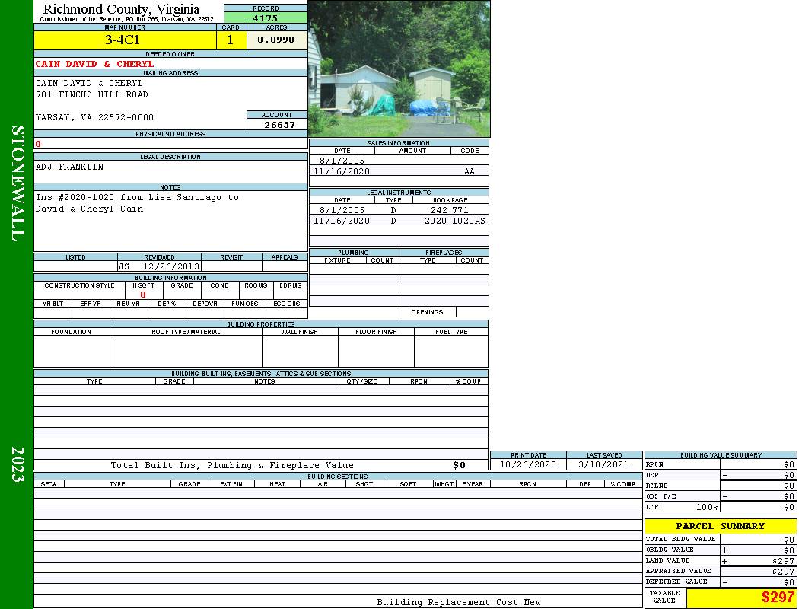The width and height of the screenshot is (799, 609).
Task: Select the 2020 1020RS legal instrument entry
Action: point(454,221)
